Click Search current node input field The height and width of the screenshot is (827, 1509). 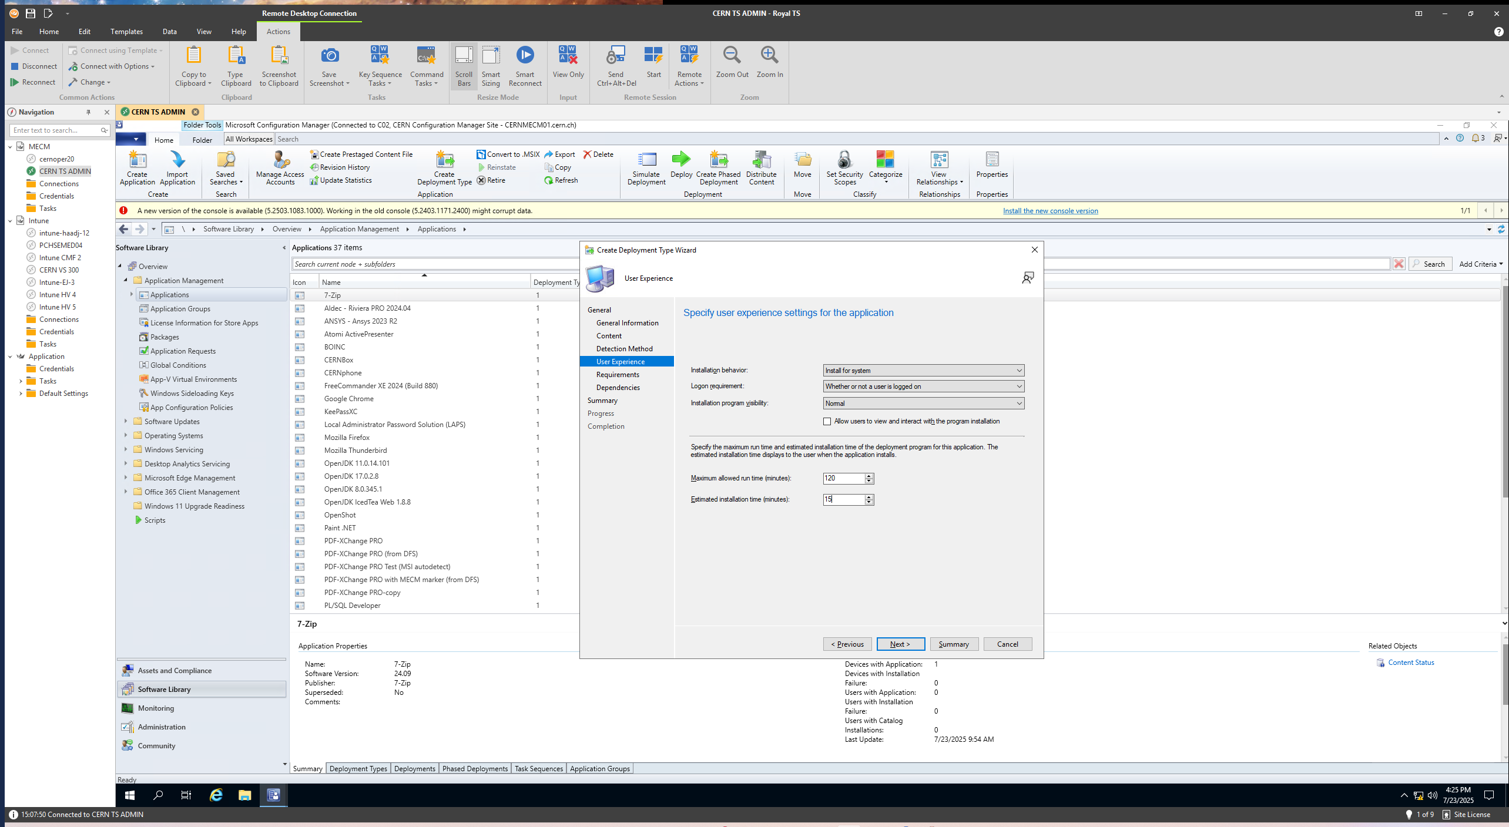[x=841, y=264]
